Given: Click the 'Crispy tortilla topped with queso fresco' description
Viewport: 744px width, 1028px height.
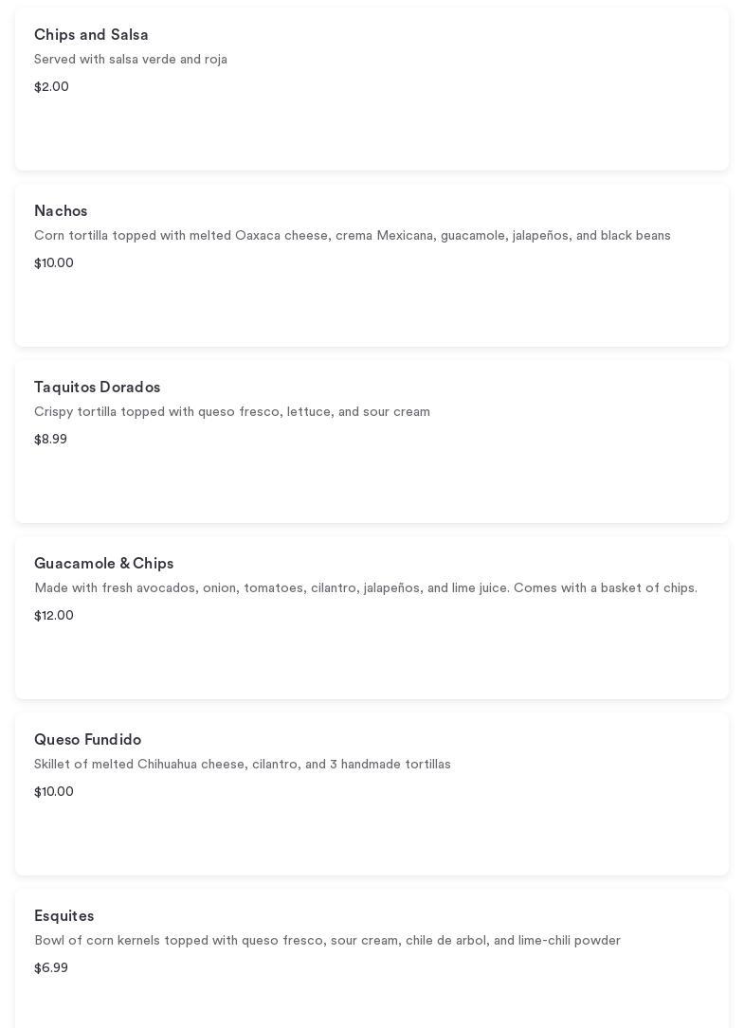Looking at the screenshot, I should click(232, 412).
